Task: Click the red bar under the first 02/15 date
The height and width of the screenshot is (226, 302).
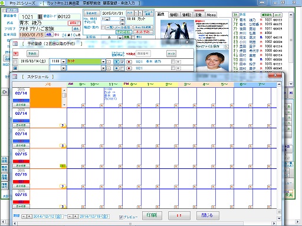Action: pos(21,161)
